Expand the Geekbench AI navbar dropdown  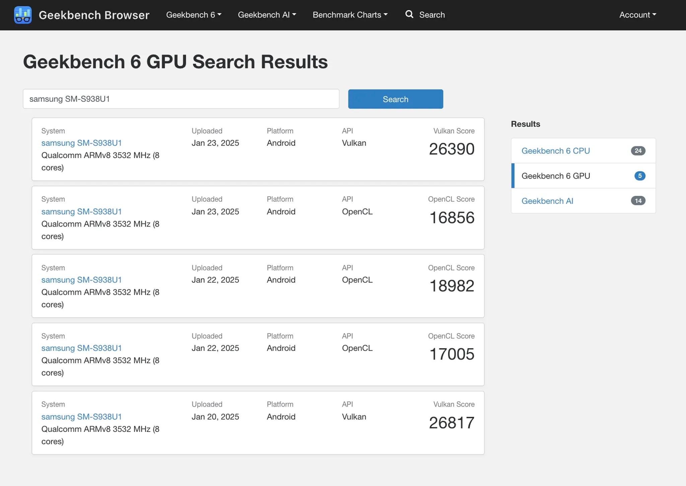267,15
